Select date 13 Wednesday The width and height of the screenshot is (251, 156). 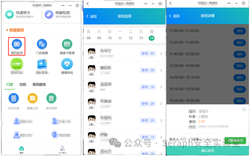click(141, 38)
